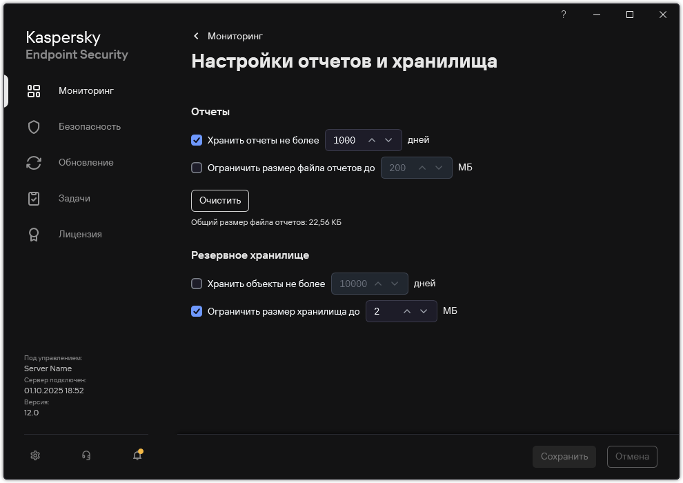The height and width of the screenshot is (483, 683).
Task: Open notifications via the bell icon
Action: [137, 457]
